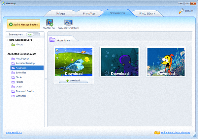Open Screensaver Options icon
198x139 pixels.
69,23
